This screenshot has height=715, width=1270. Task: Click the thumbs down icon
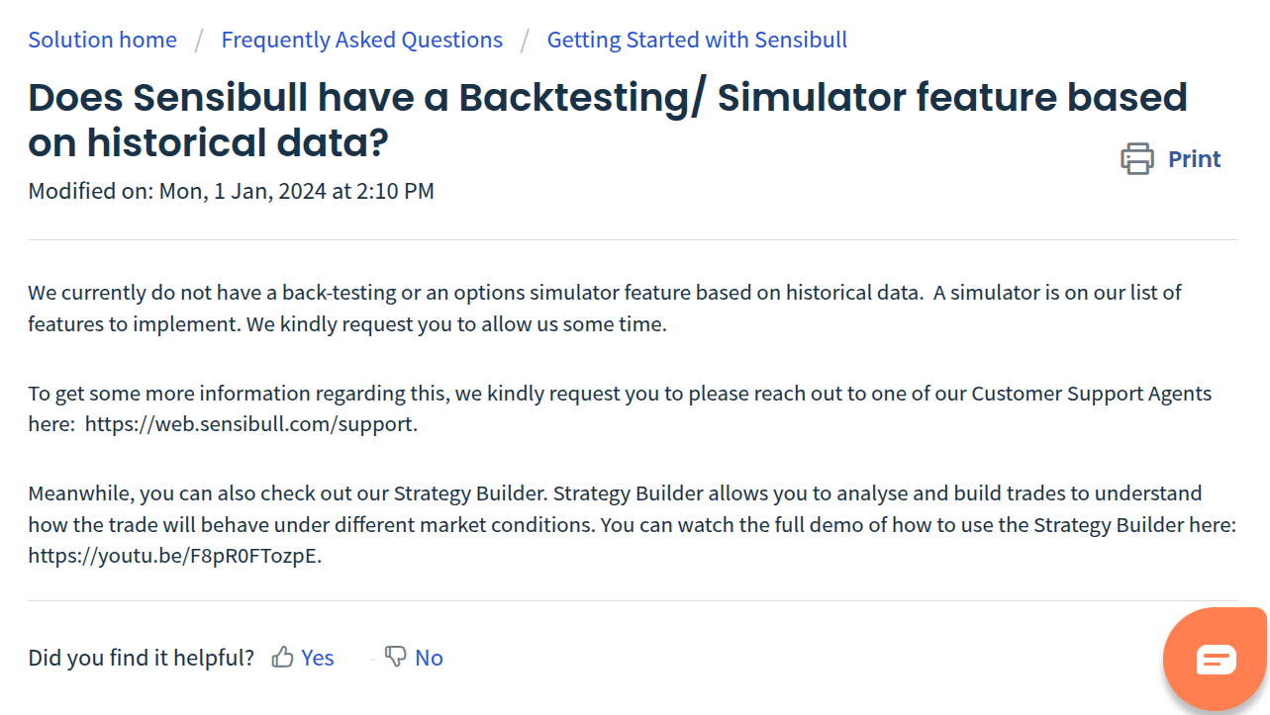[x=395, y=657]
